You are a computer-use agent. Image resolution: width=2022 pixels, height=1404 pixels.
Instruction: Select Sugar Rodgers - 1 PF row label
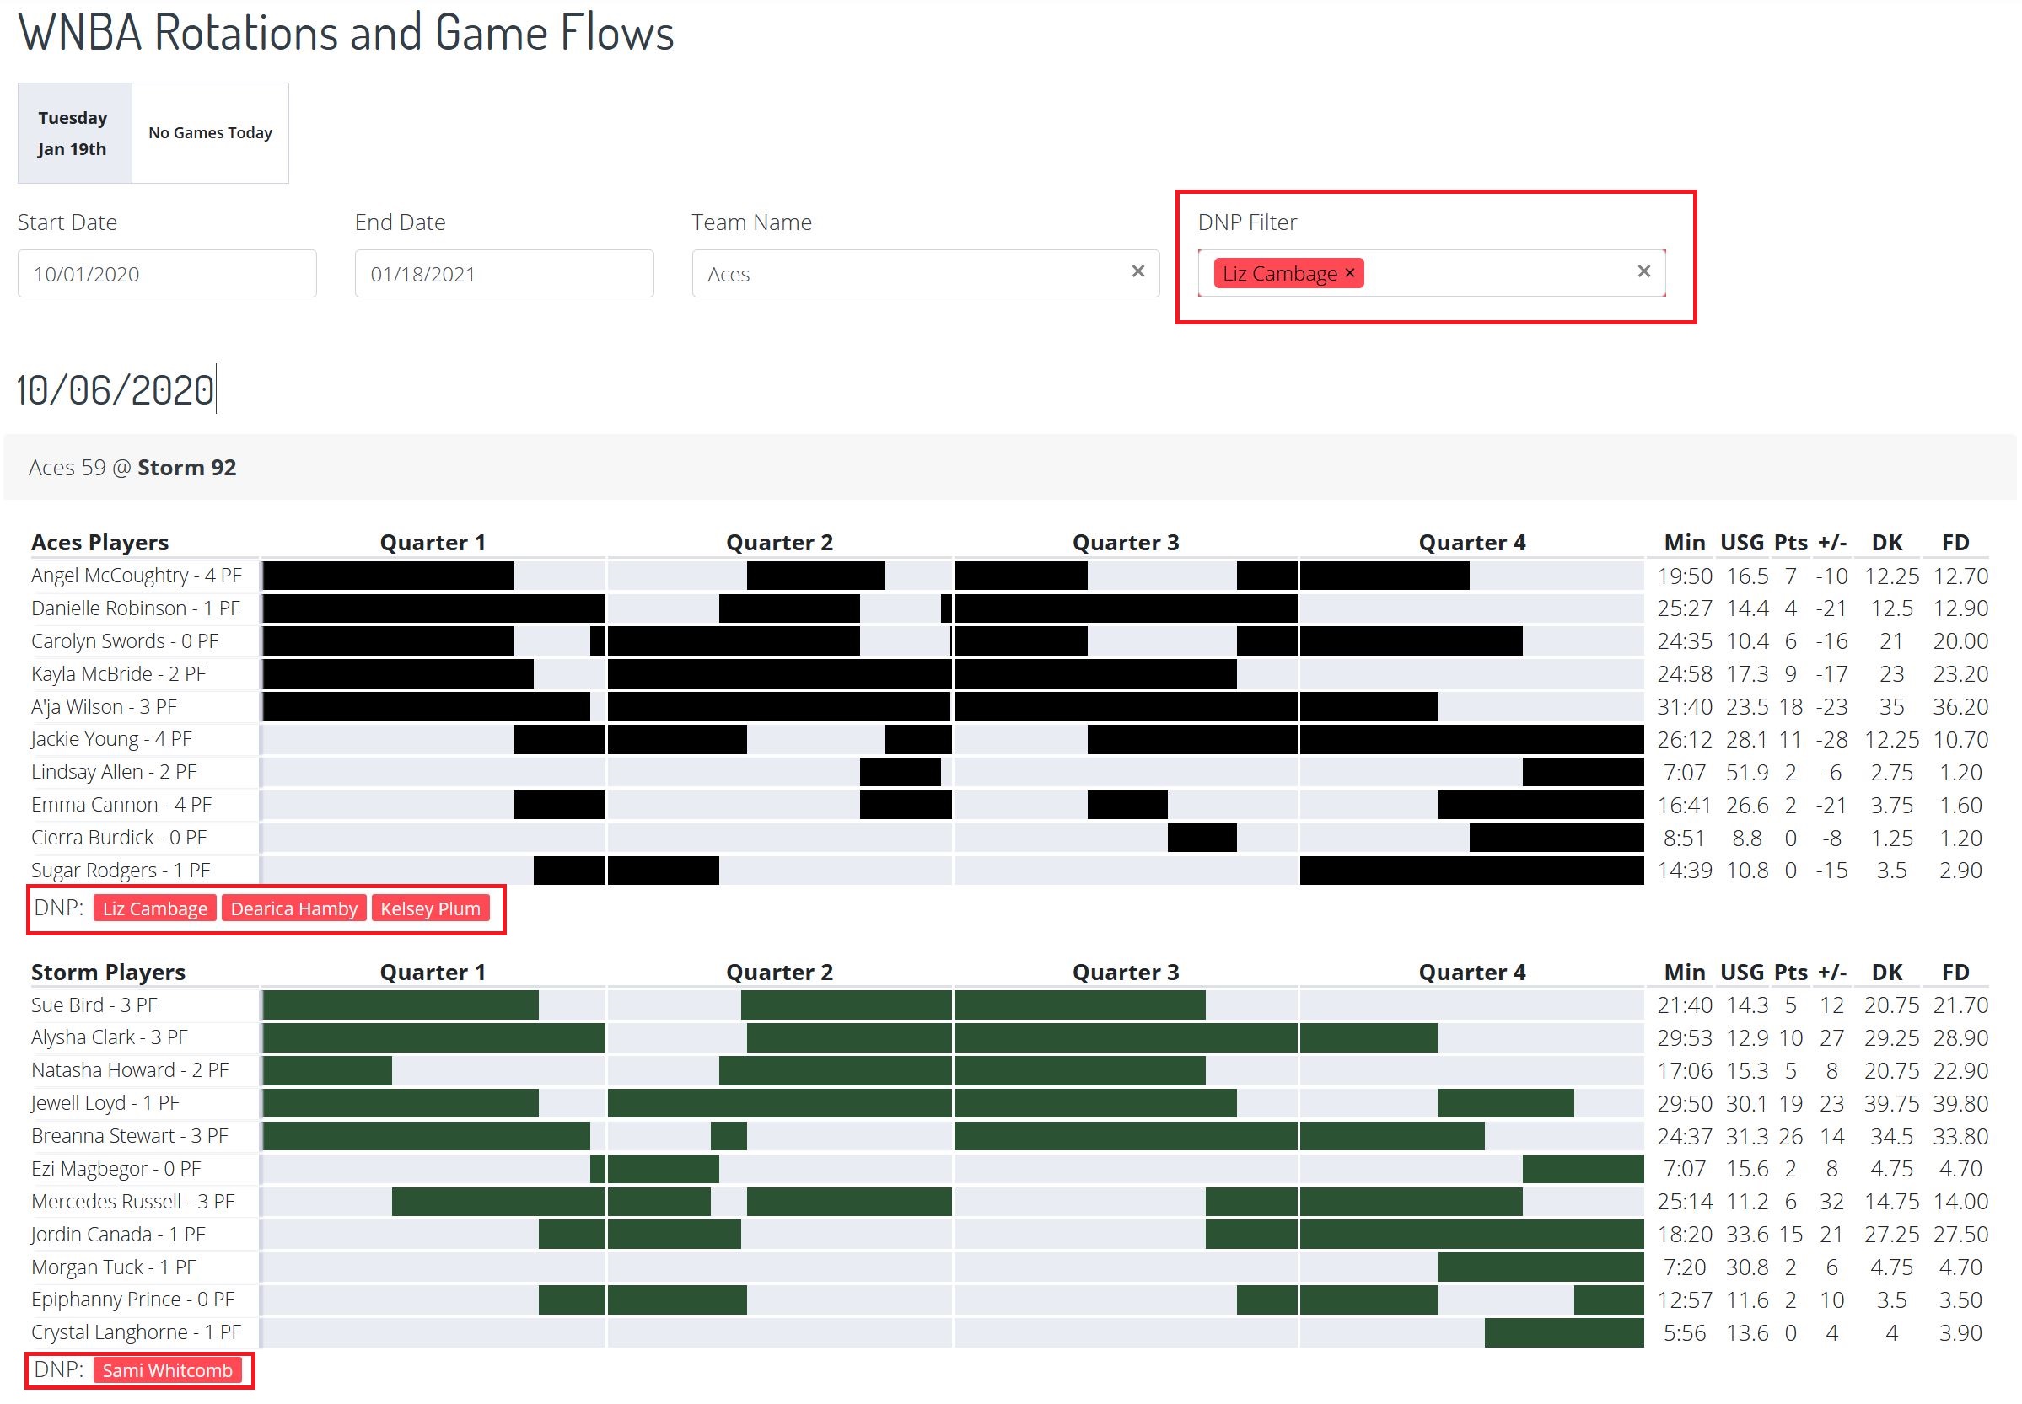click(121, 870)
